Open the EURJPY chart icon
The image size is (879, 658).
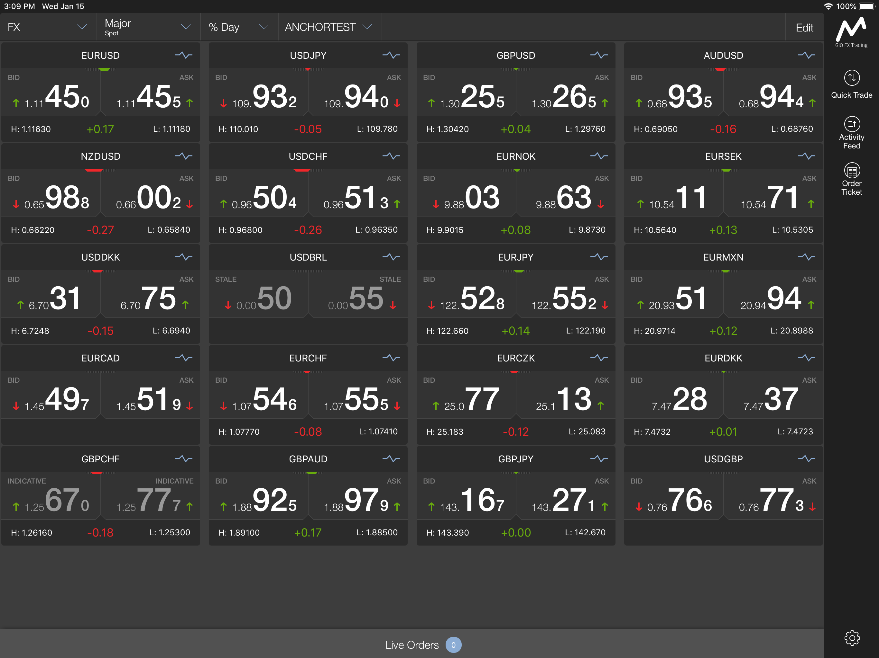click(599, 257)
